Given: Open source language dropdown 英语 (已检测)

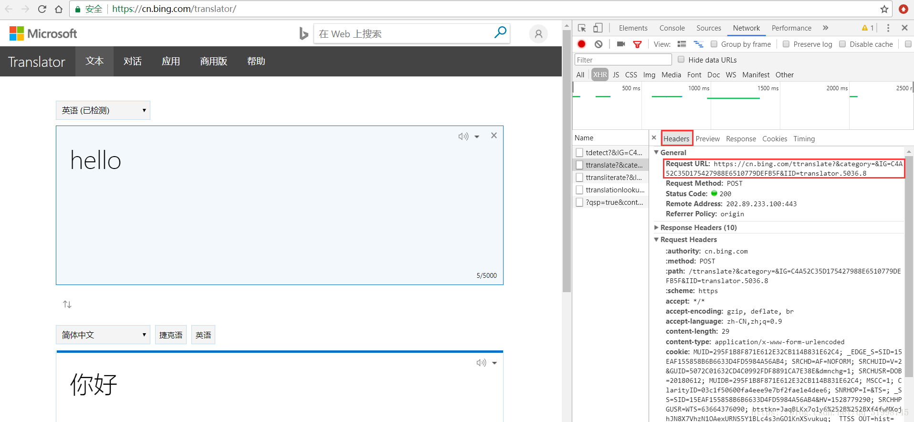Looking at the screenshot, I should click(x=103, y=110).
